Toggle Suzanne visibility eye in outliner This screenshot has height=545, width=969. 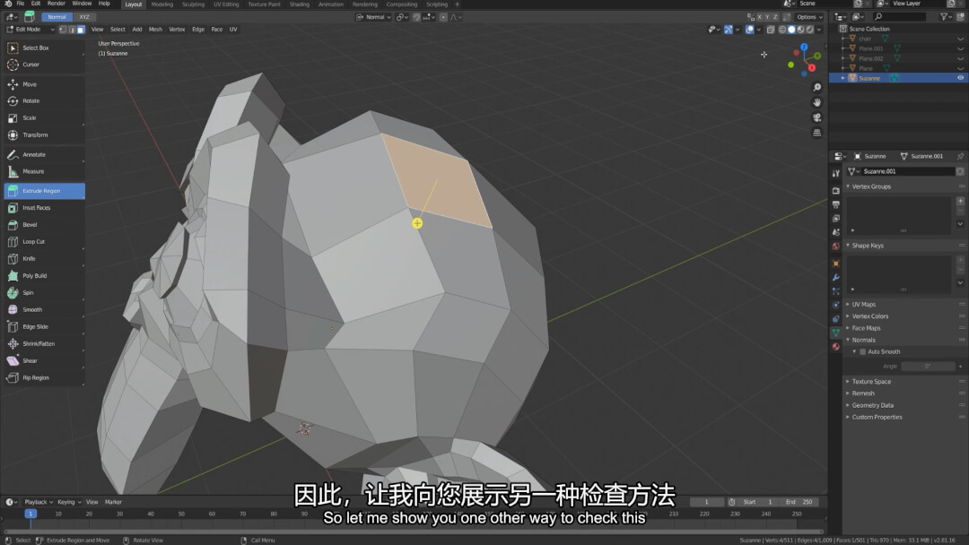[960, 78]
